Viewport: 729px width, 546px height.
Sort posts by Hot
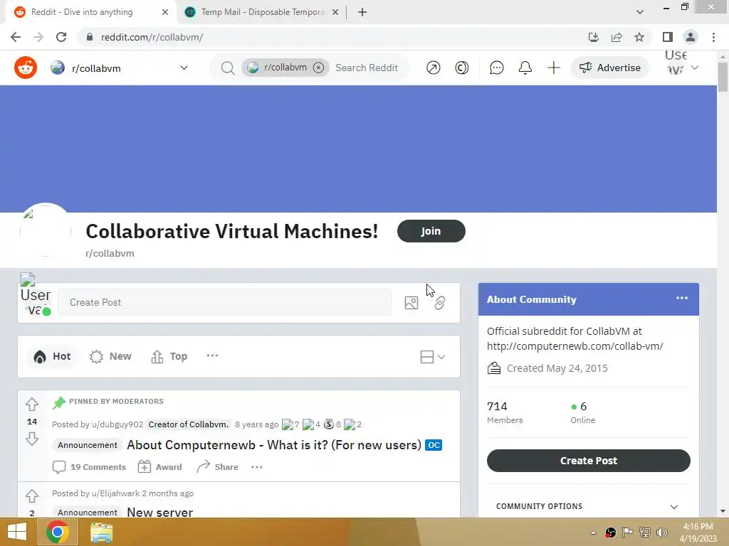(52, 356)
